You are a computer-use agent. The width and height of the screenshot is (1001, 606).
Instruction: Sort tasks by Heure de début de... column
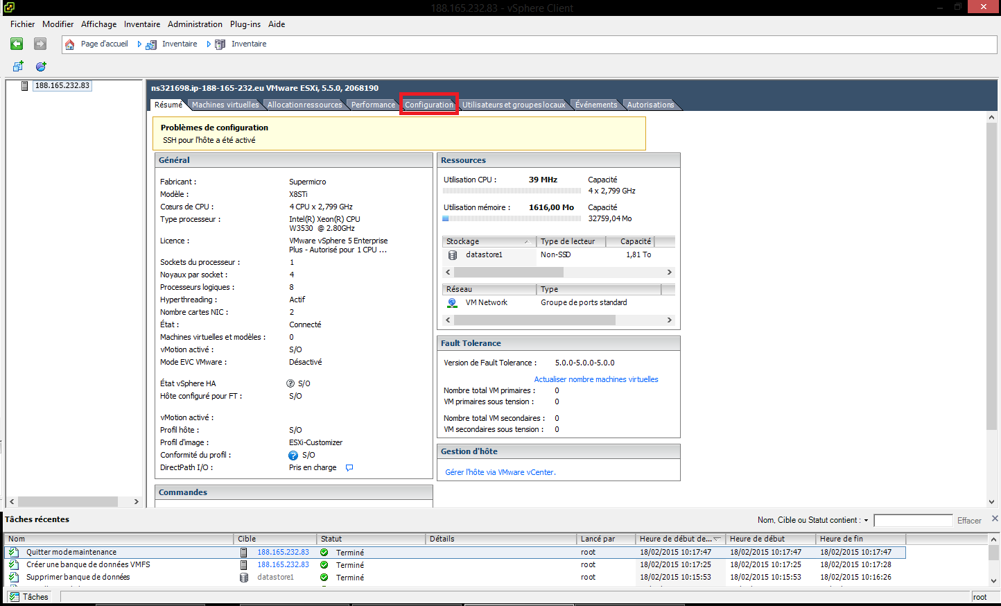[680, 539]
